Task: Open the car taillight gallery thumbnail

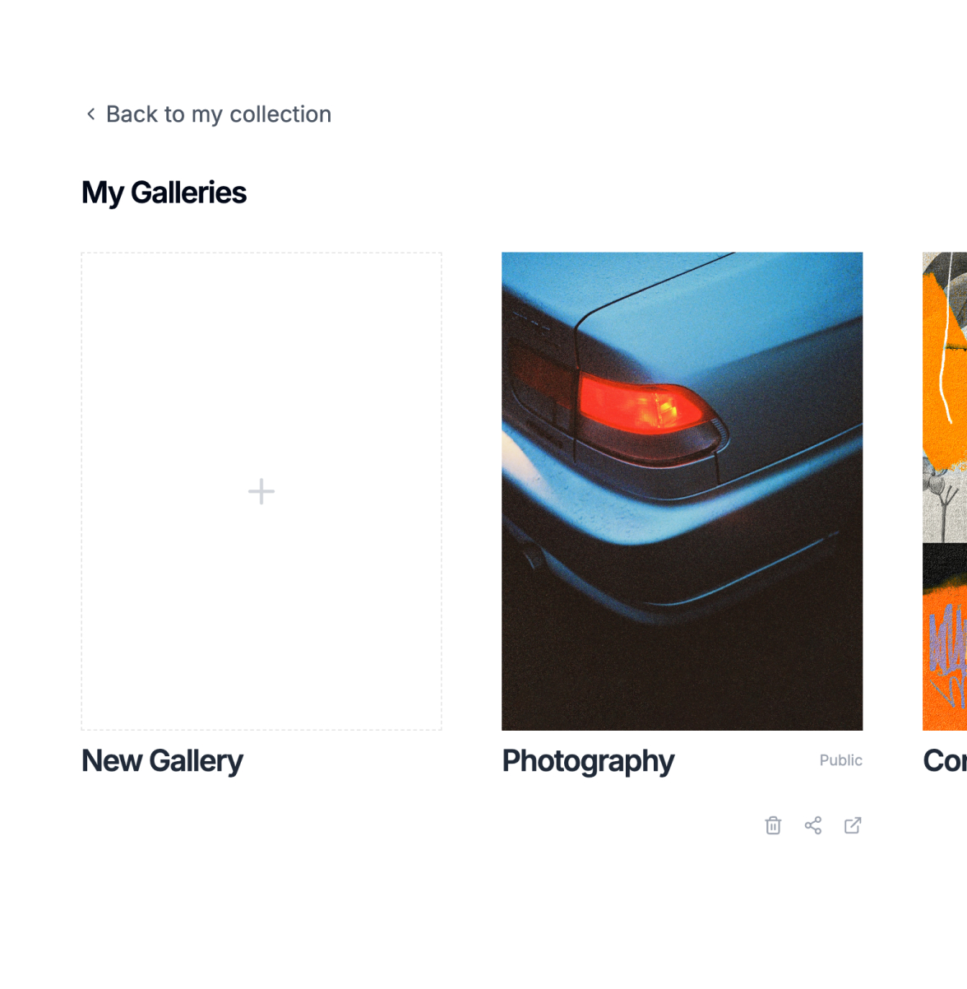Action: point(682,491)
